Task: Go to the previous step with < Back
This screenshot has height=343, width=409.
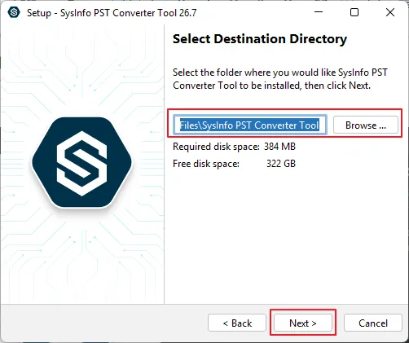Action: [237, 323]
